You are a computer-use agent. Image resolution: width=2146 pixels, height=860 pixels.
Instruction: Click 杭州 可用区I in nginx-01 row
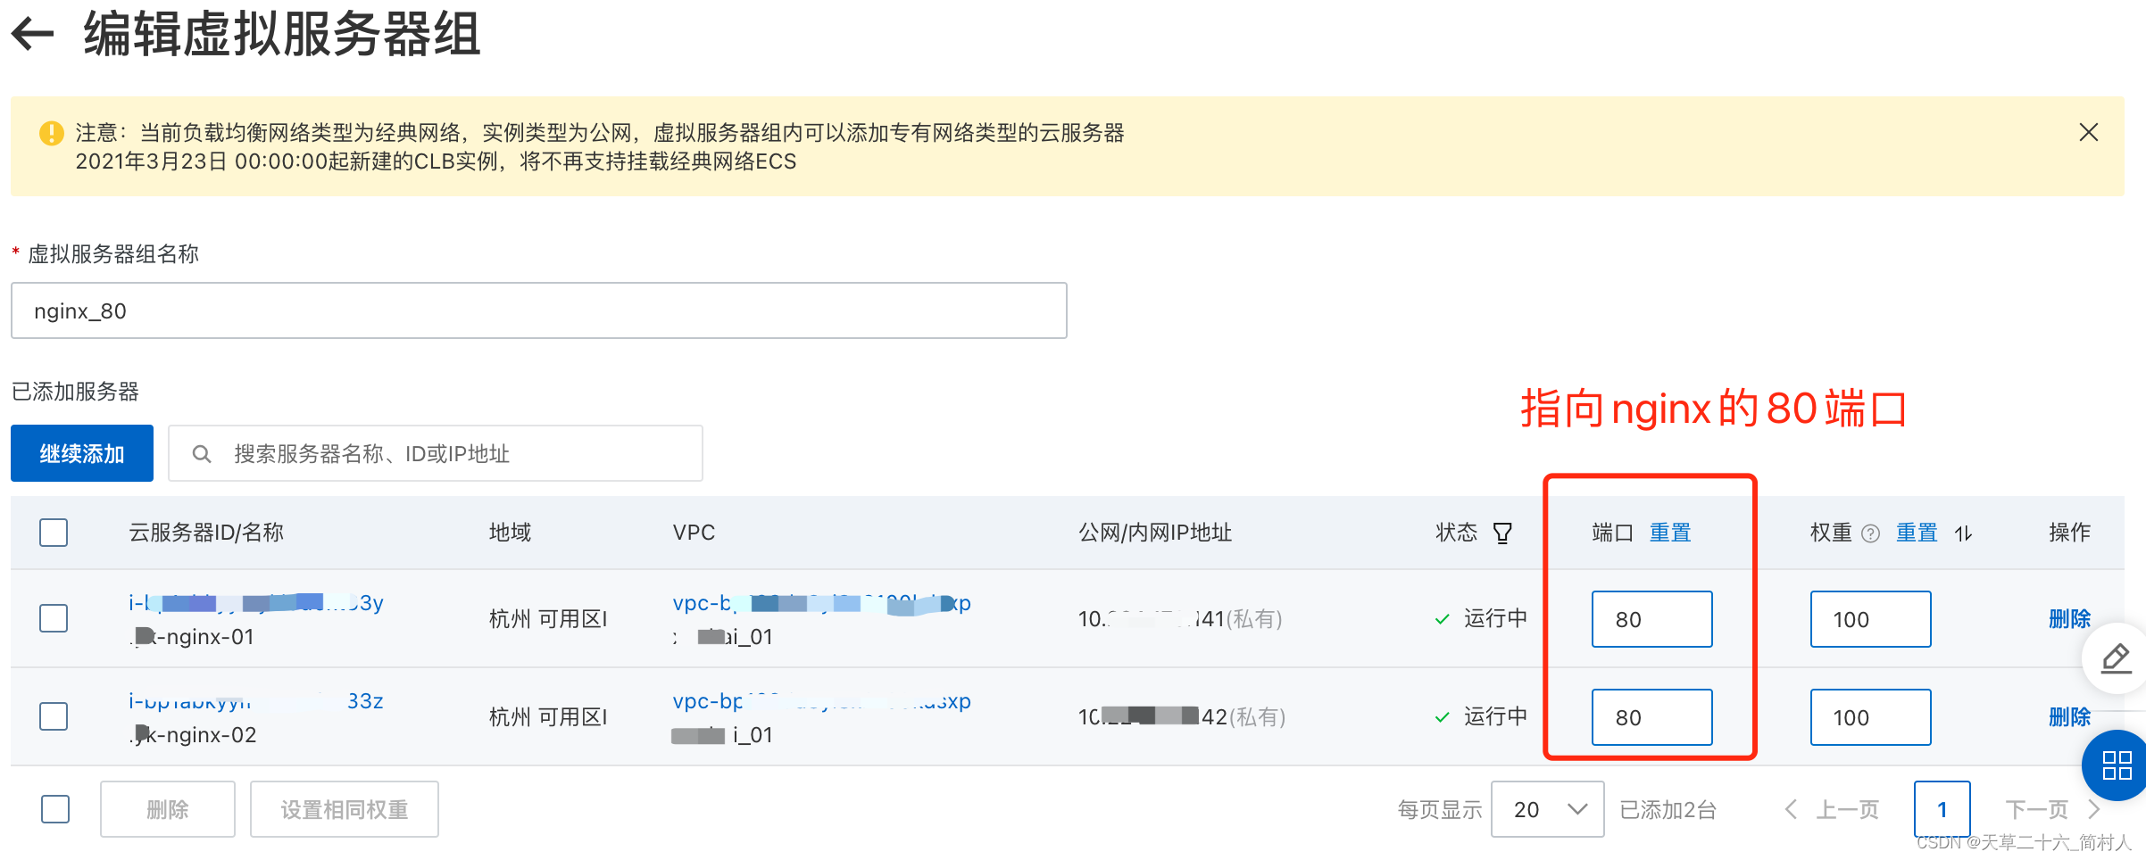click(x=548, y=619)
